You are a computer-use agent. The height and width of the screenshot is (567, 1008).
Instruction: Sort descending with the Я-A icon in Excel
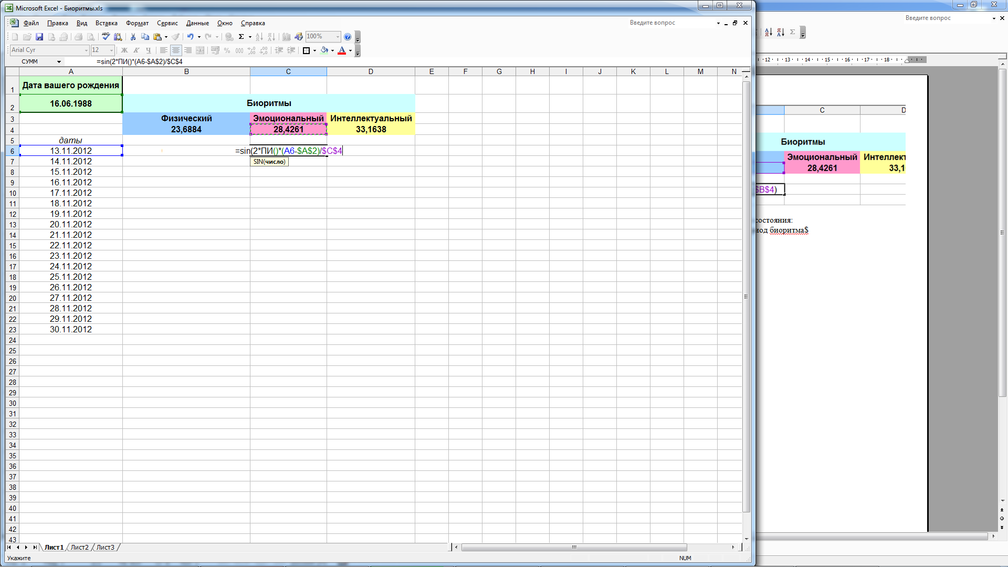coord(271,37)
